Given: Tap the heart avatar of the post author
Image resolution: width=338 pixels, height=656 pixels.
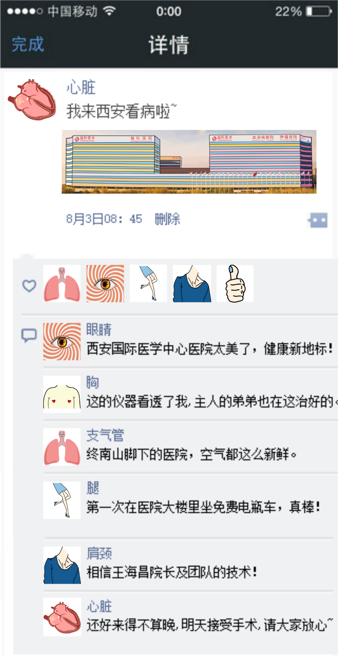Looking at the screenshot, I should click(x=32, y=100).
